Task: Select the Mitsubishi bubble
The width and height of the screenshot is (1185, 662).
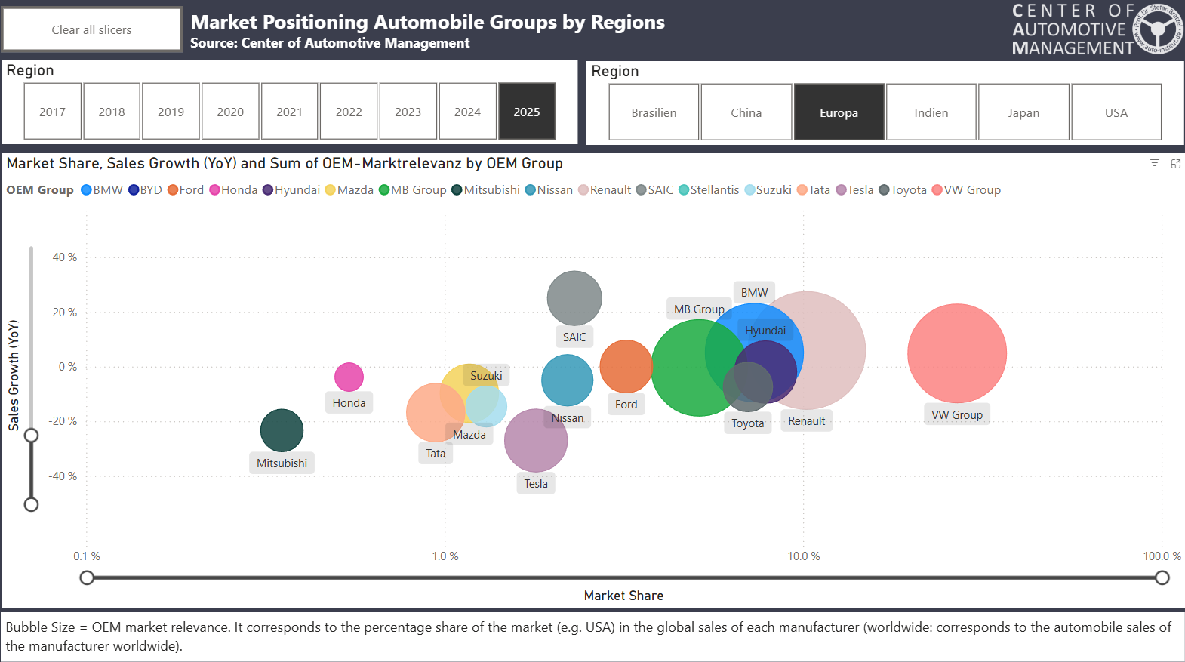Action: click(282, 430)
